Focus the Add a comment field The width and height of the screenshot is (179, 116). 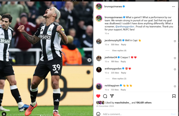coord(136,114)
